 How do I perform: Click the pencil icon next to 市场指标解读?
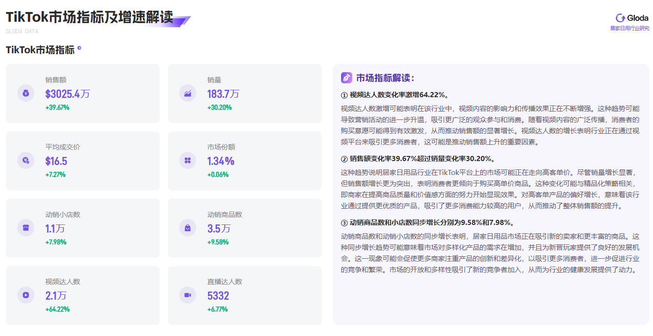point(347,78)
